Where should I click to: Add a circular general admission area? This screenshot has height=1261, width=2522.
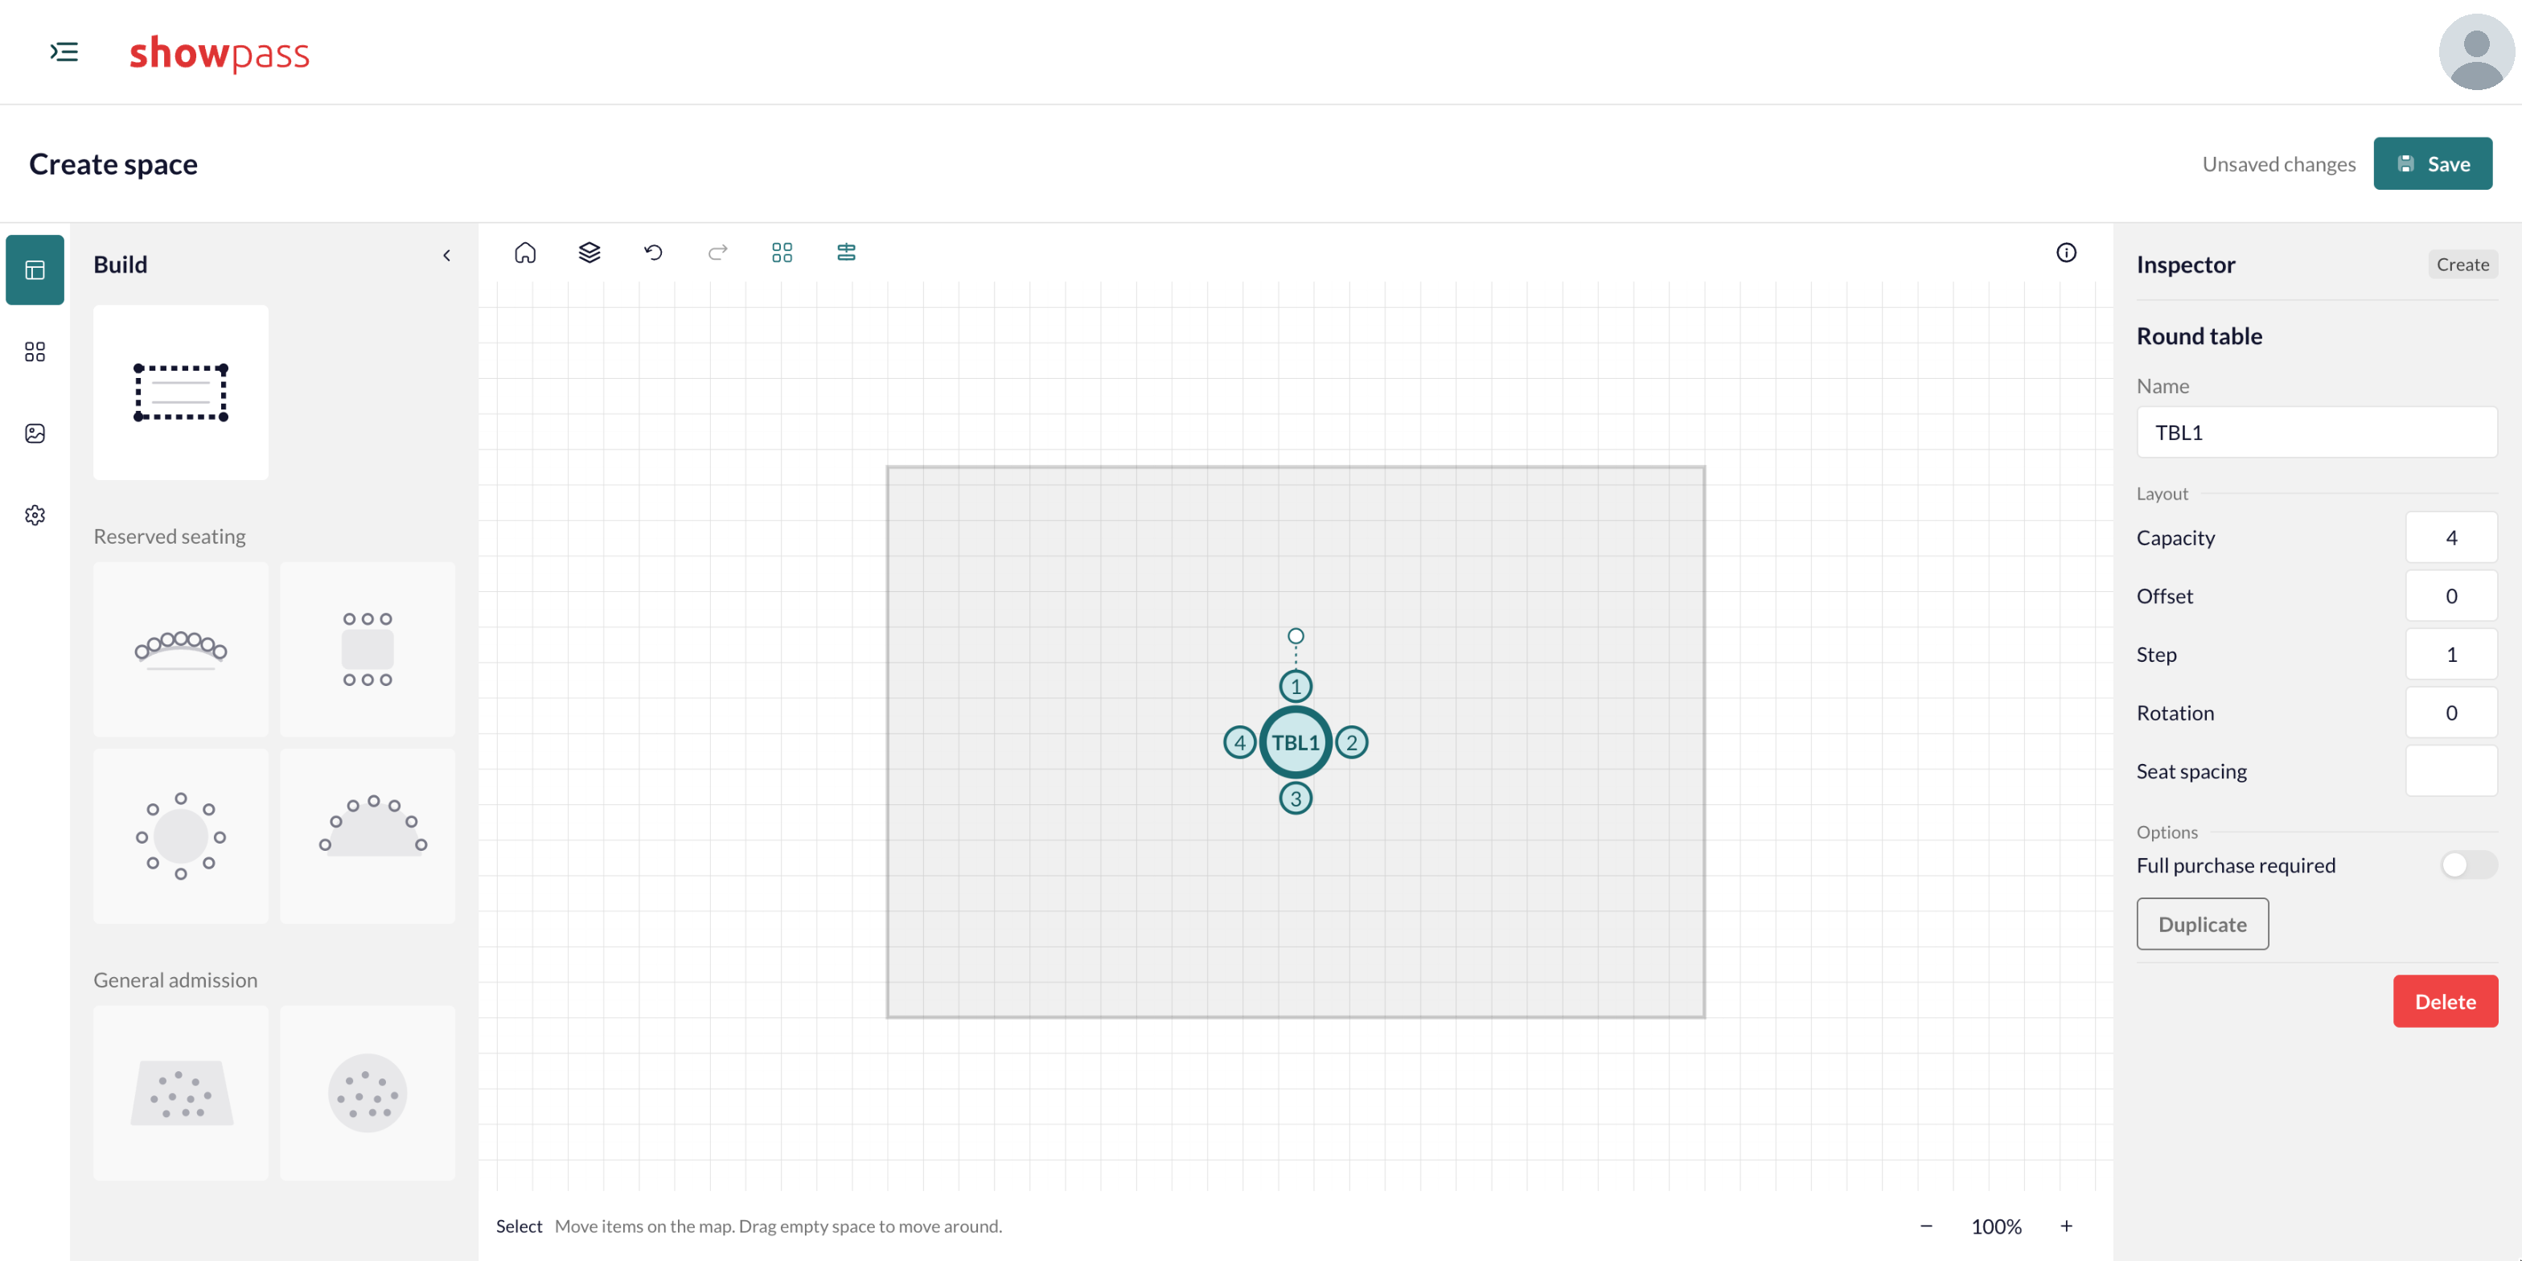tap(368, 1093)
